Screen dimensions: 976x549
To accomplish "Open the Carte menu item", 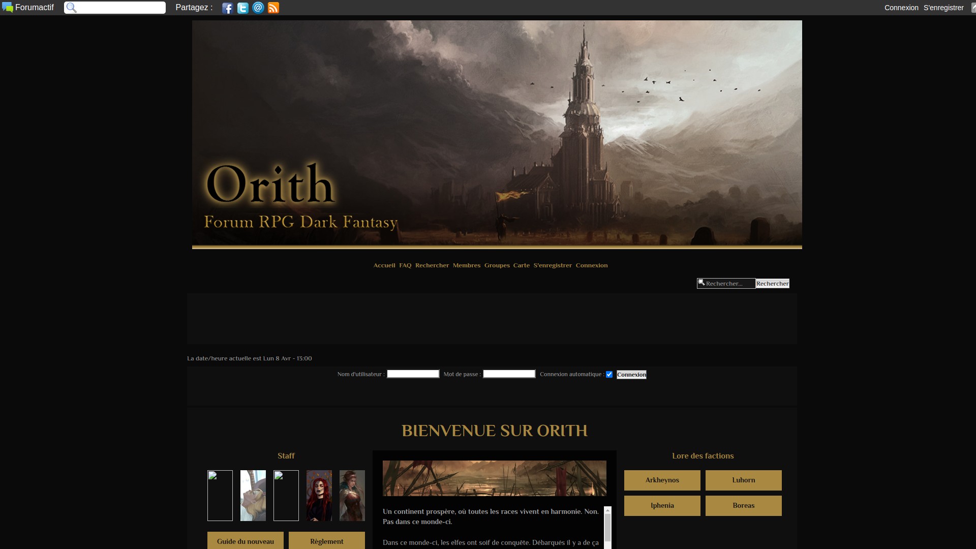I will click(x=522, y=265).
